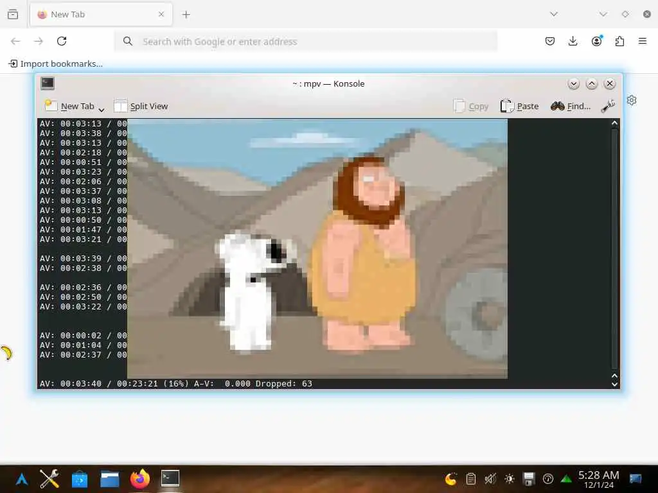Open the Konsole tools wrench icon

(x=608, y=107)
